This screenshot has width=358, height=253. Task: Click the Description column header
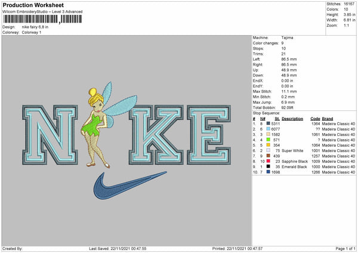292,118
